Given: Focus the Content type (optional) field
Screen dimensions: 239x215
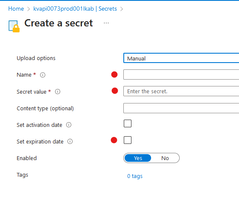Looking at the screenshot, I should coord(181,108).
